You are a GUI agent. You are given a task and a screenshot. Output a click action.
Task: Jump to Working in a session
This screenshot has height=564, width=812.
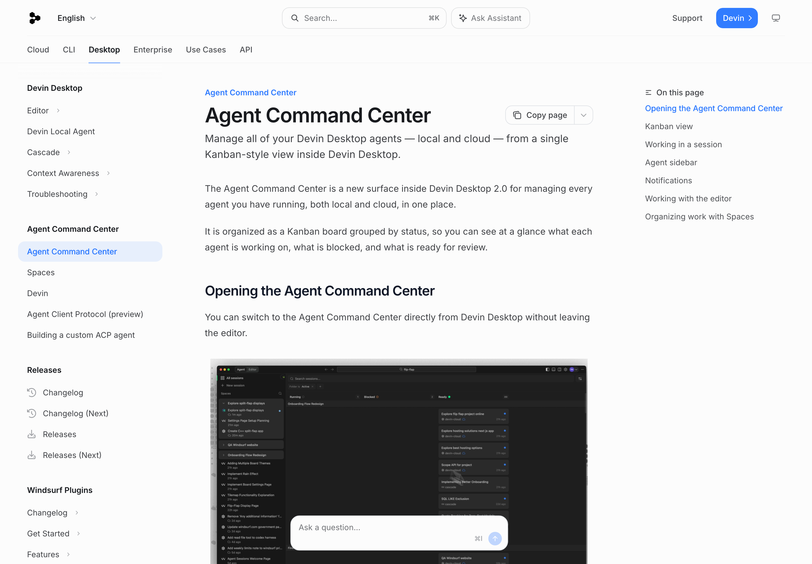[683, 145]
